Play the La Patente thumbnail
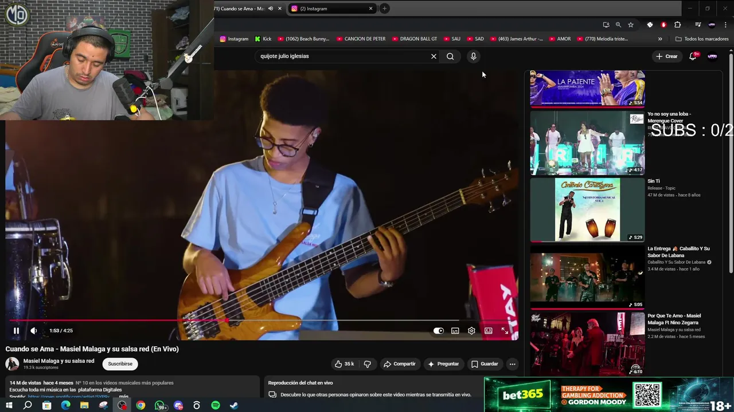 tap(587, 89)
